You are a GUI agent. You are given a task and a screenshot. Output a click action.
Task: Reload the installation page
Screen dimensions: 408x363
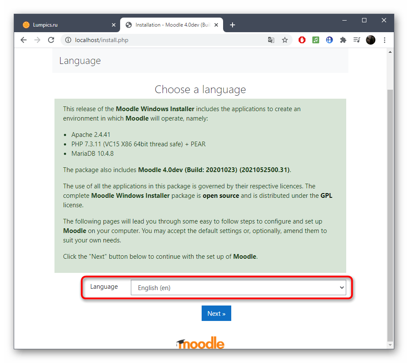pyautogui.click(x=51, y=40)
